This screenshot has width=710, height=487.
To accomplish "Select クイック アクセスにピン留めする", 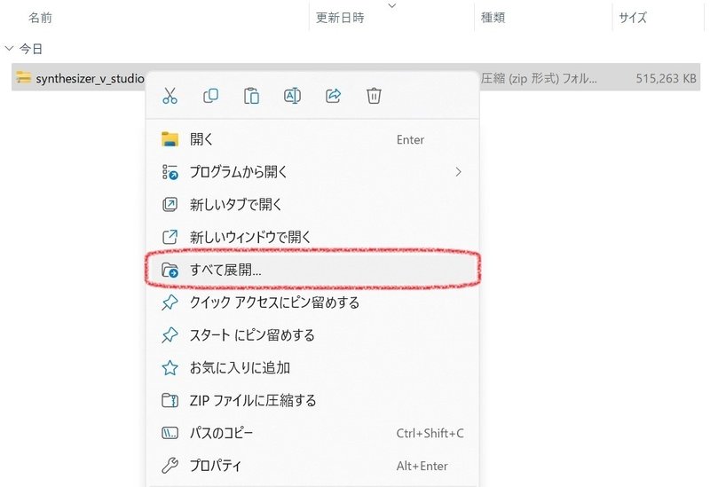I will pyautogui.click(x=312, y=302).
